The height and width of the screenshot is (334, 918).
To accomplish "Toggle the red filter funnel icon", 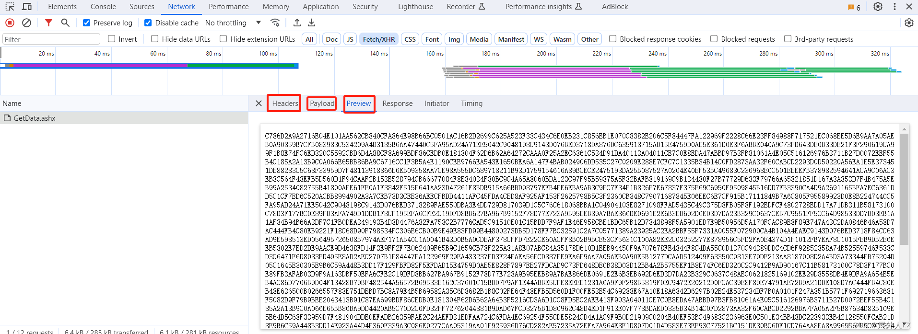I will (x=48, y=23).
